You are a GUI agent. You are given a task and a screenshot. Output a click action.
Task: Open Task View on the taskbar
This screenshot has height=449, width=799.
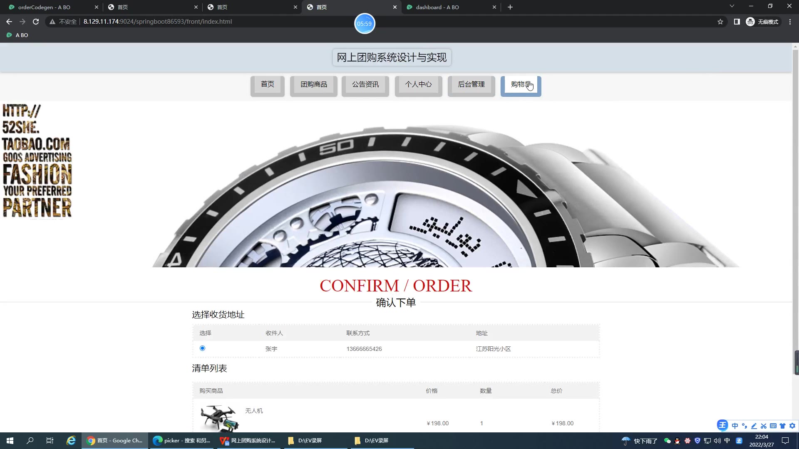[50, 441]
